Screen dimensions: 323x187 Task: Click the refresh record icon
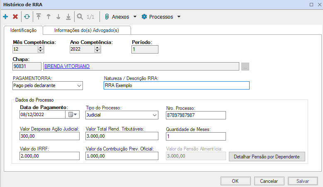point(27,17)
